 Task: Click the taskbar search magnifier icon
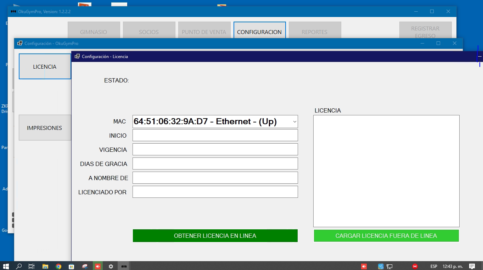(x=19, y=266)
